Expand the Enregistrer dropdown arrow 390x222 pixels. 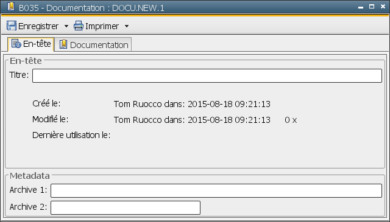[x=66, y=26]
